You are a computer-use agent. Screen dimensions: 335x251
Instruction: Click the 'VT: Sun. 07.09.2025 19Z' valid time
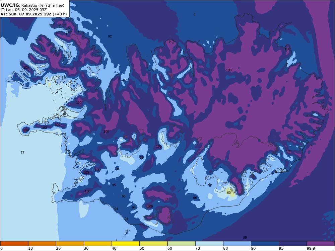26,14
